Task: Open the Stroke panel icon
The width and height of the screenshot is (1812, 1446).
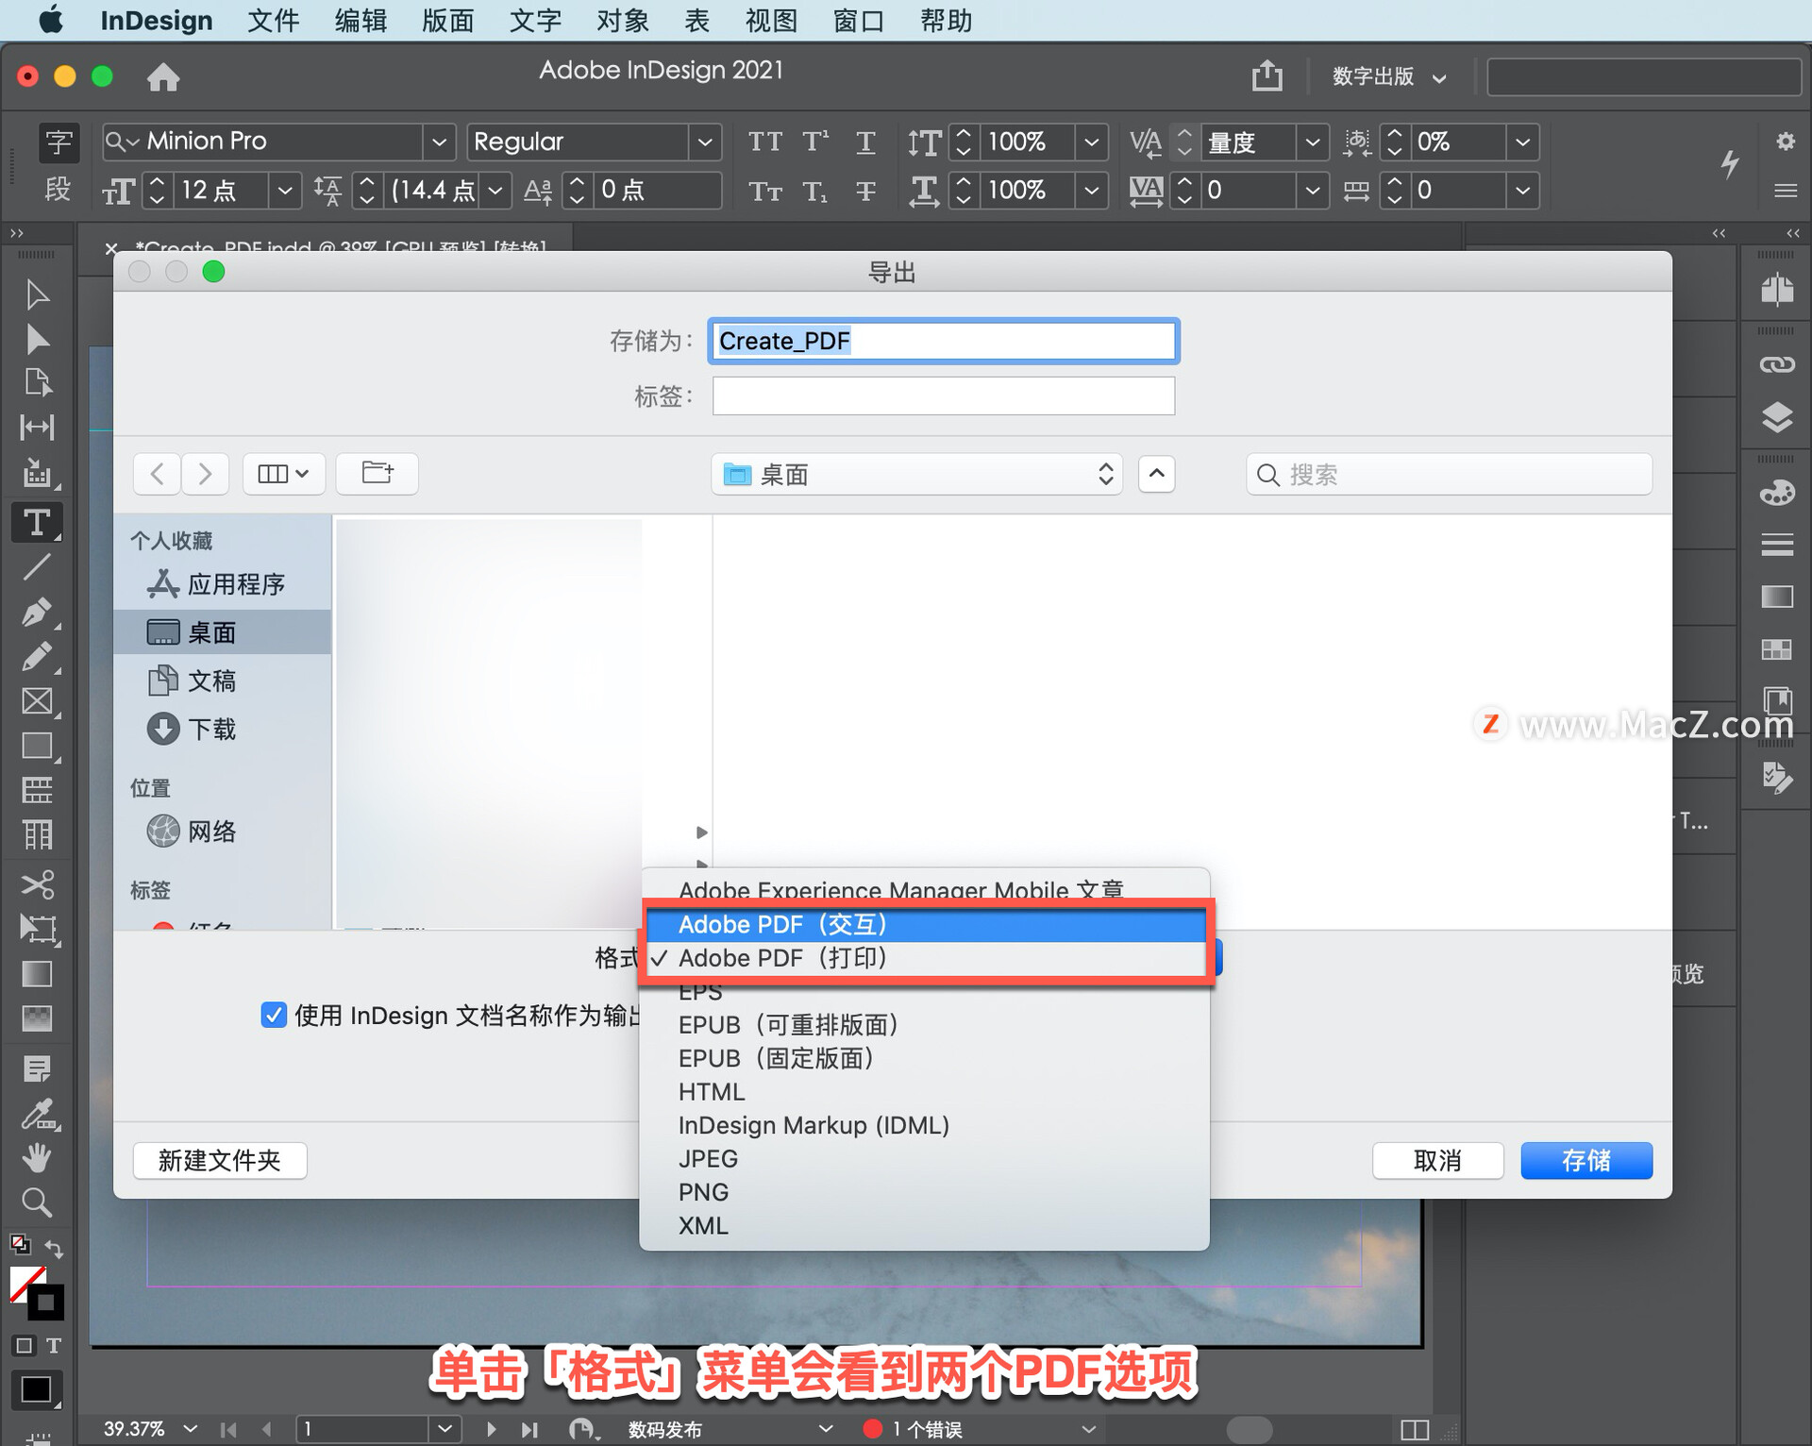Action: pos(1777,544)
